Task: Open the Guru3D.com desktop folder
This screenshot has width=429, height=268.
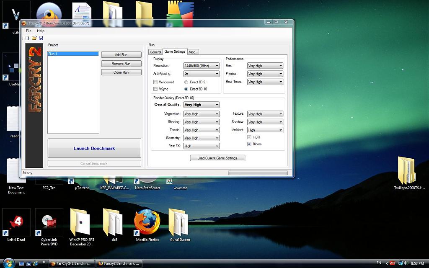Action: click(180, 225)
